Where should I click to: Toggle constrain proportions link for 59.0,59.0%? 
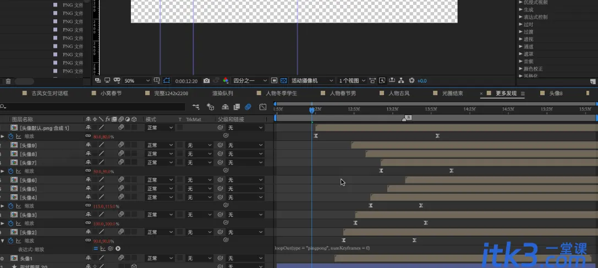tap(88, 171)
